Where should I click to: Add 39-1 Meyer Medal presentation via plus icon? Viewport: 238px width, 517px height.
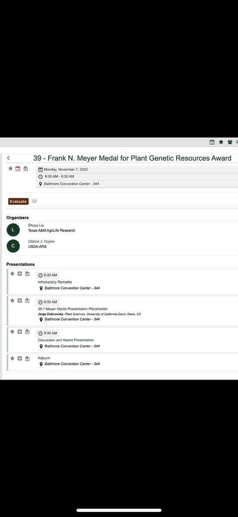(20, 300)
